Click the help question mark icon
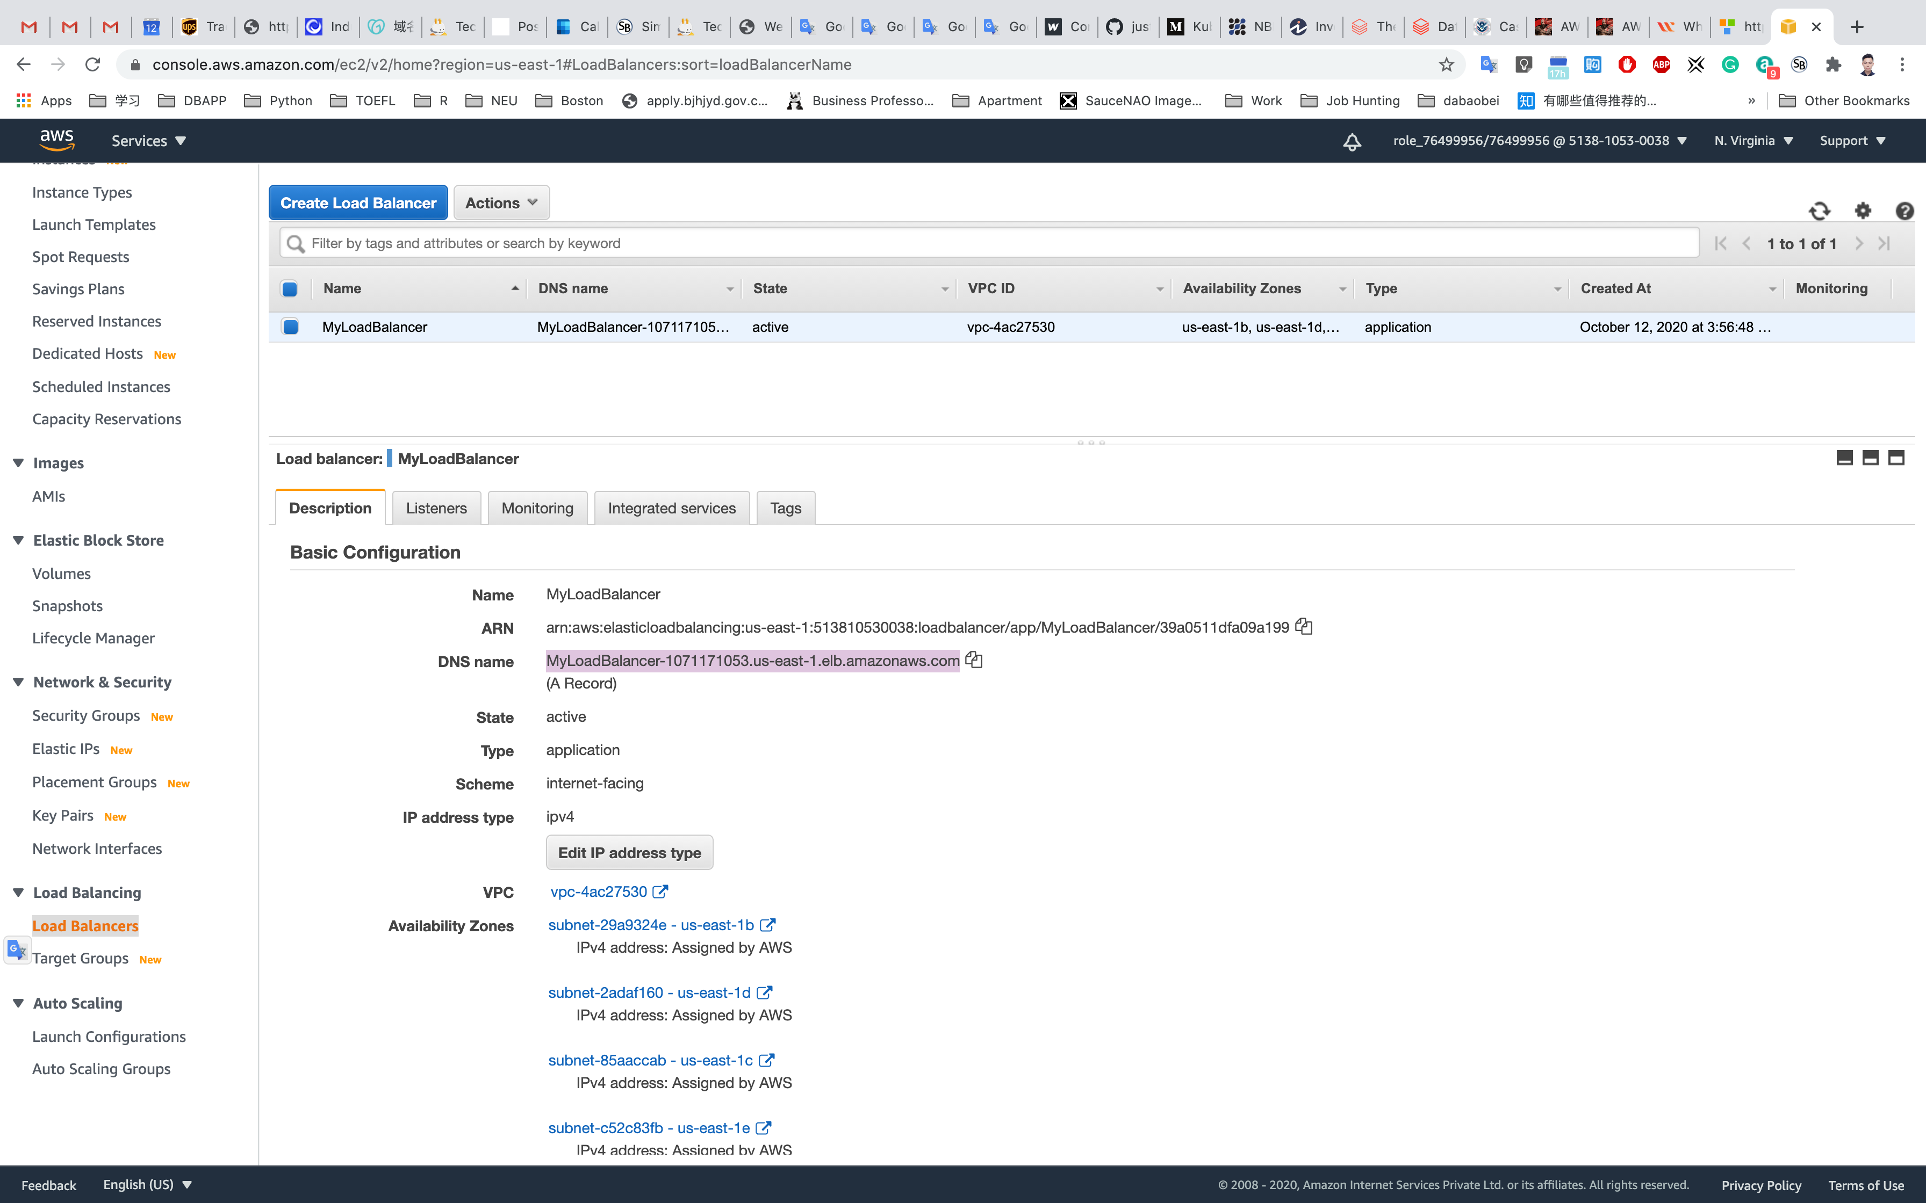This screenshot has height=1203, width=1926. [1904, 211]
